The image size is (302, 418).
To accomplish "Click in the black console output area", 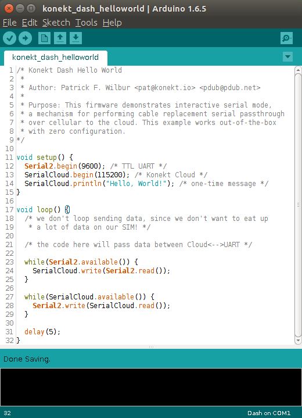I will click(x=151, y=387).
